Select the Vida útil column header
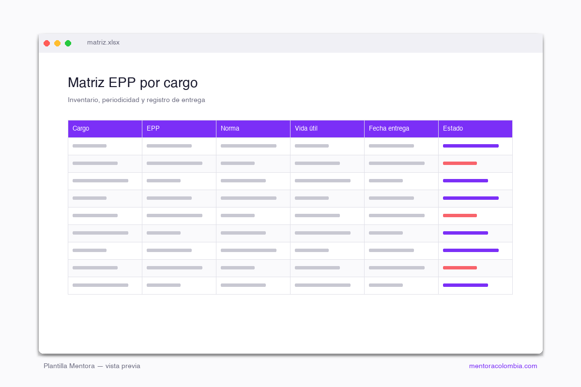The image size is (581, 387). point(327,129)
